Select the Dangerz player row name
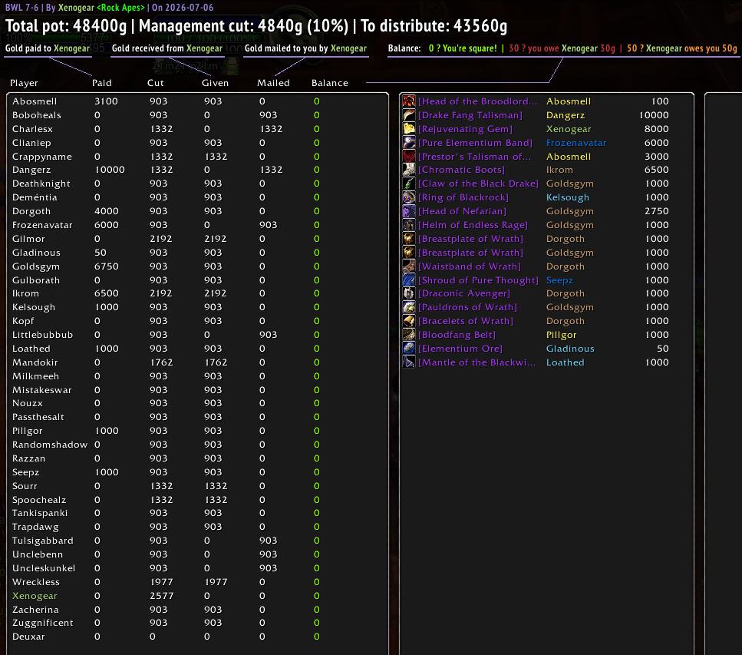Image resolution: width=742 pixels, height=655 pixels. pyautogui.click(x=31, y=170)
